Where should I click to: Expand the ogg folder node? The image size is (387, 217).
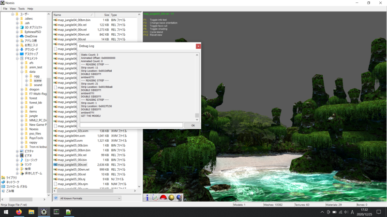27,76
